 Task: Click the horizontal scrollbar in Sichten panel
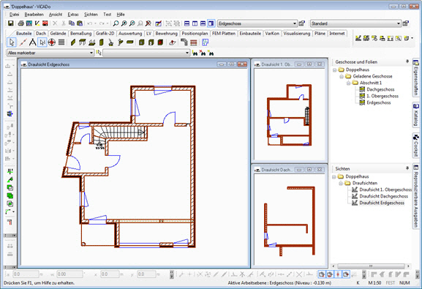pyautogui.click(x=371, y=266)
